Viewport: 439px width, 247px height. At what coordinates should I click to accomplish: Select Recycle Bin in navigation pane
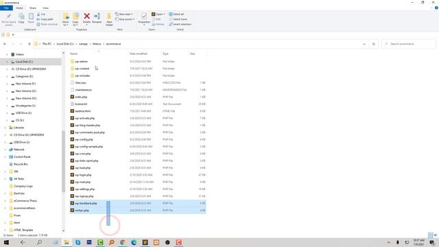pos(21,164)
